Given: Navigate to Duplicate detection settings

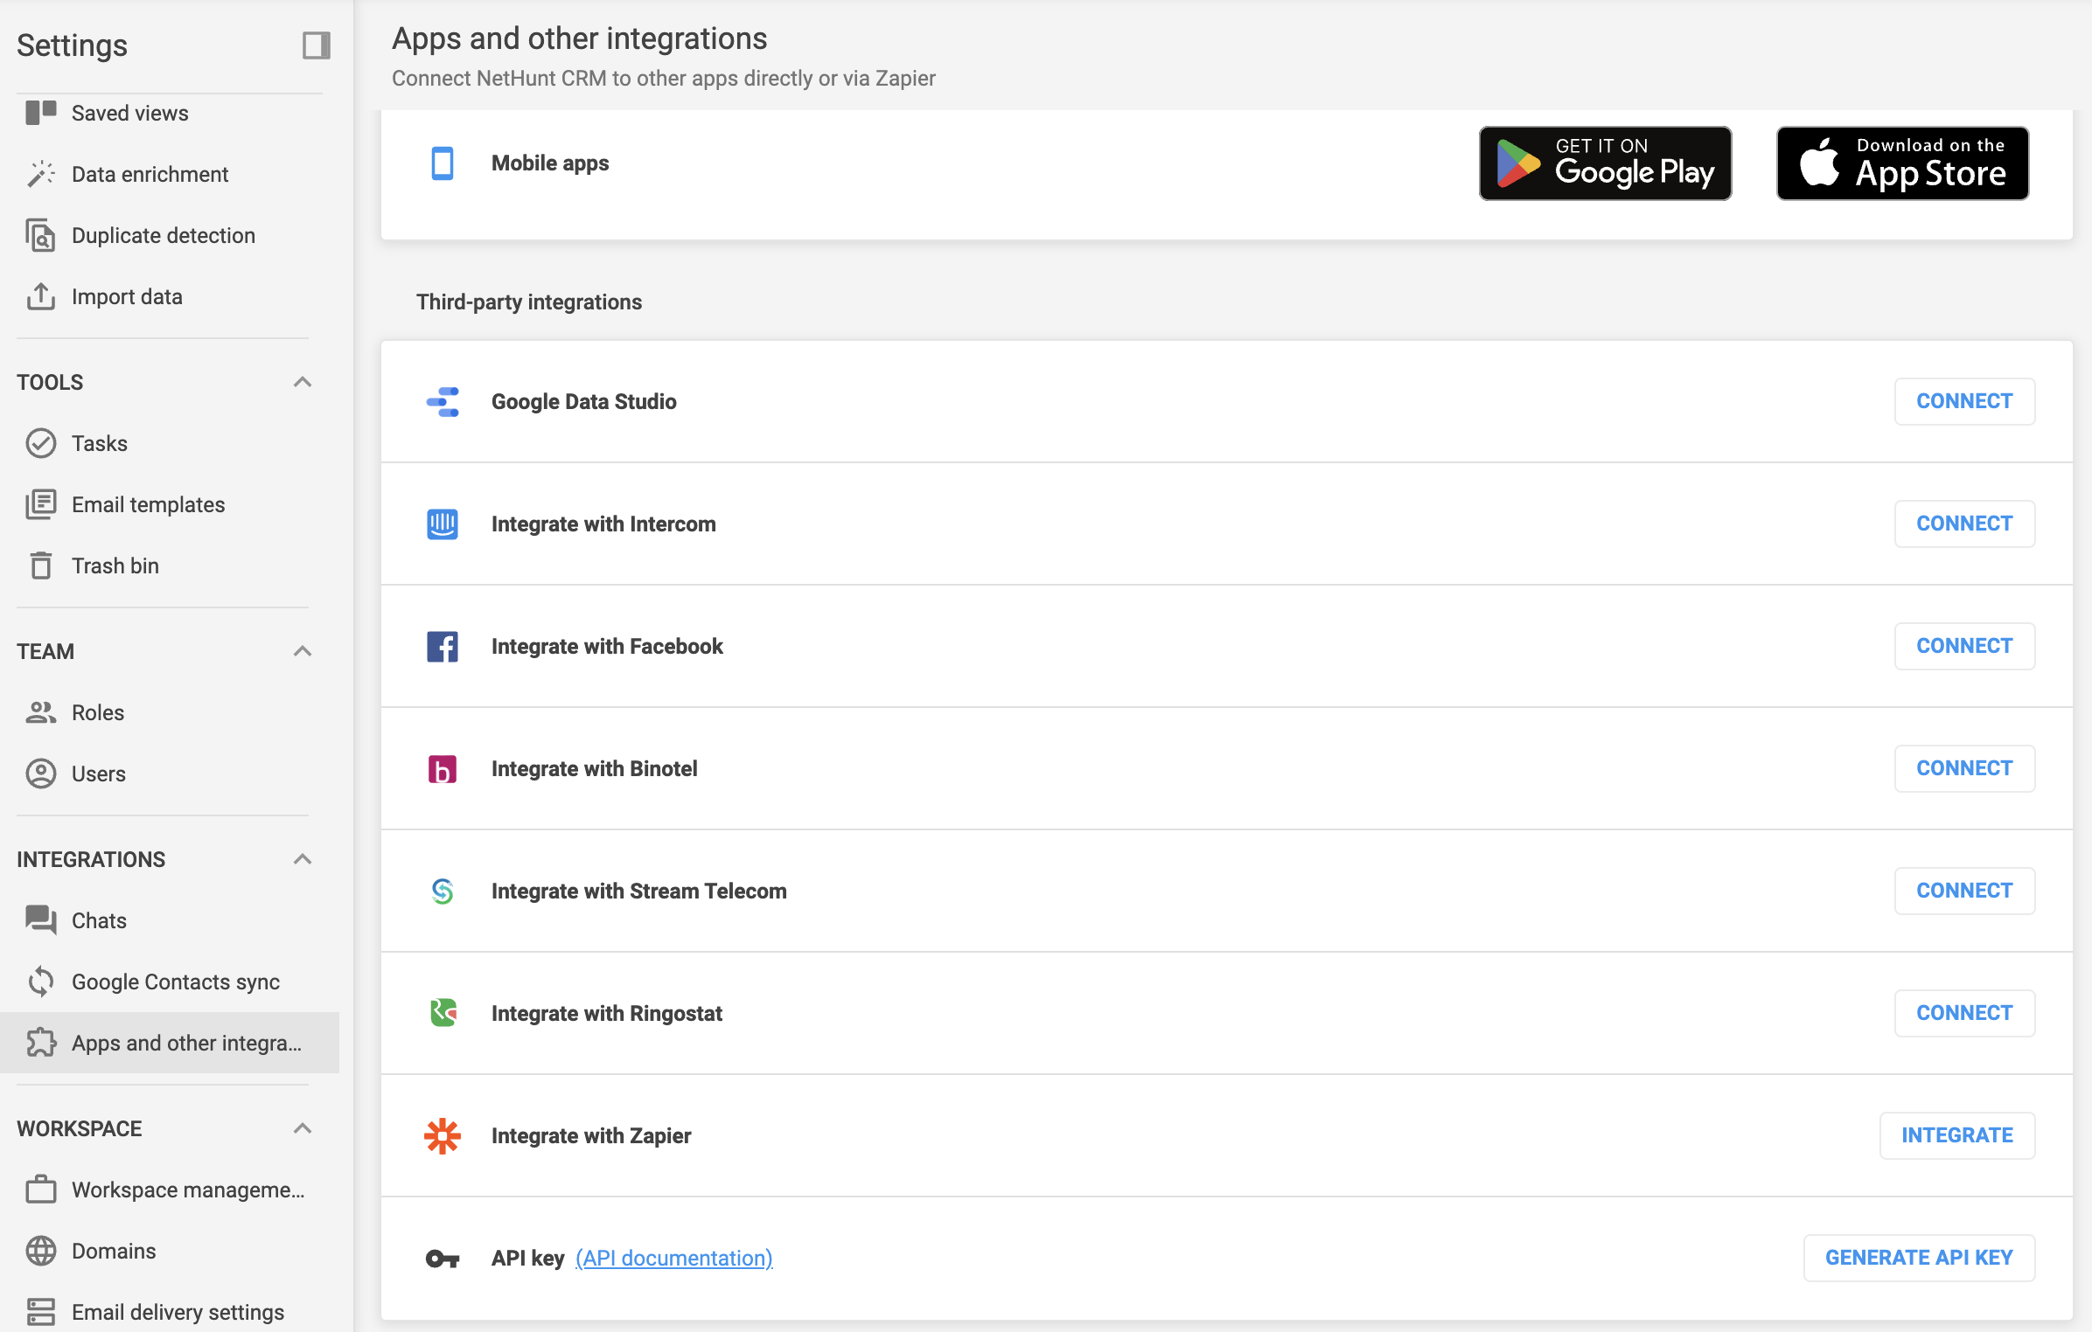Looking at the screenshot, I should [x=164, y=233].
